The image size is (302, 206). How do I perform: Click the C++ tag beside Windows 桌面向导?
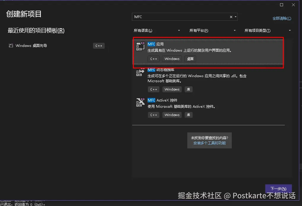(99, 46)
